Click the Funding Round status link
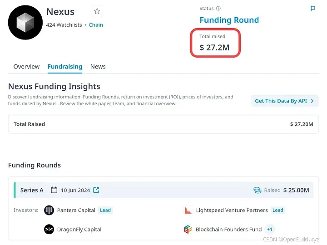This screenshot has width=327, height=245. (x=229, y=20)
